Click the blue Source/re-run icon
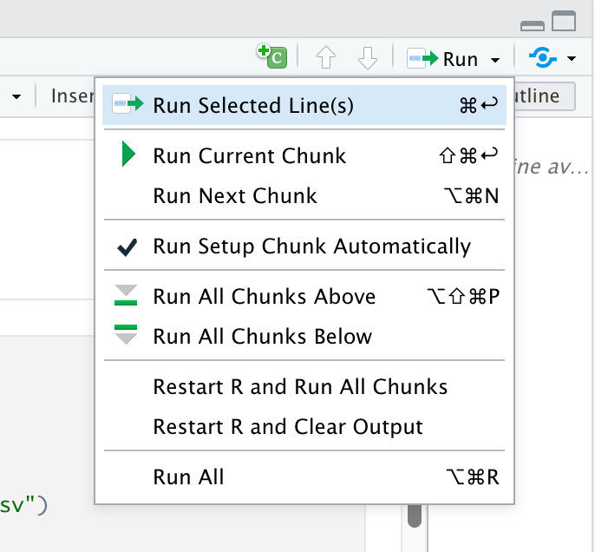Screen dimensions: 595x552 point(543,57)
